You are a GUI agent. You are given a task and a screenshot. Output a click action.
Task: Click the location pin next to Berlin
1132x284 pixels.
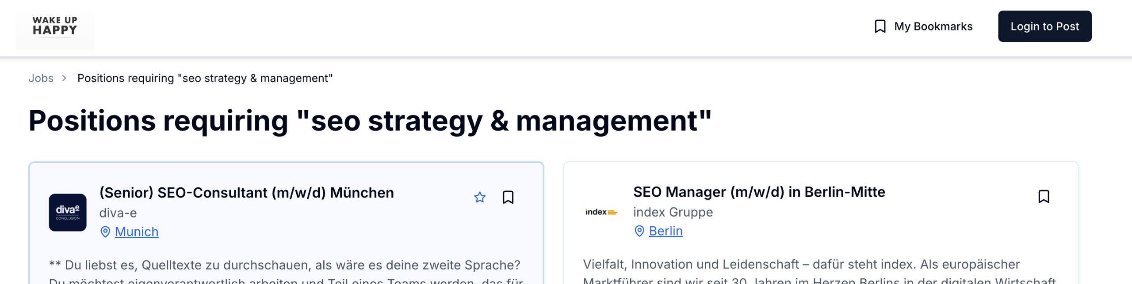click(639, 231)
